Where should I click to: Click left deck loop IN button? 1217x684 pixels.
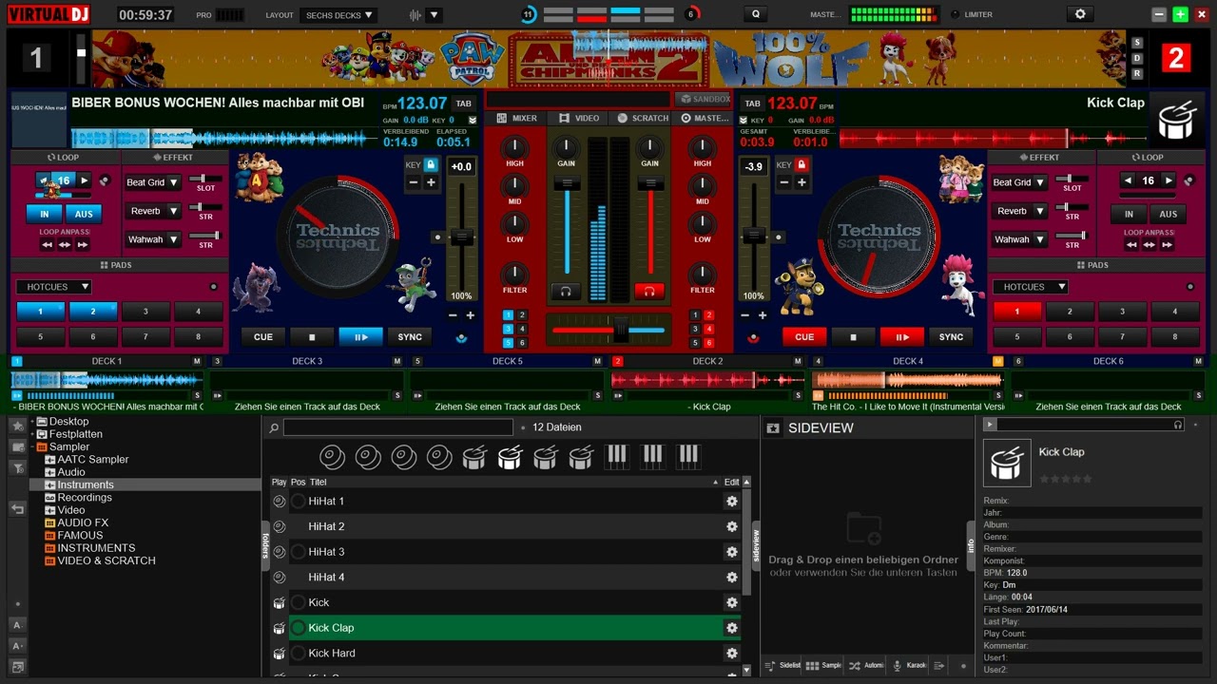click(44, 215)
